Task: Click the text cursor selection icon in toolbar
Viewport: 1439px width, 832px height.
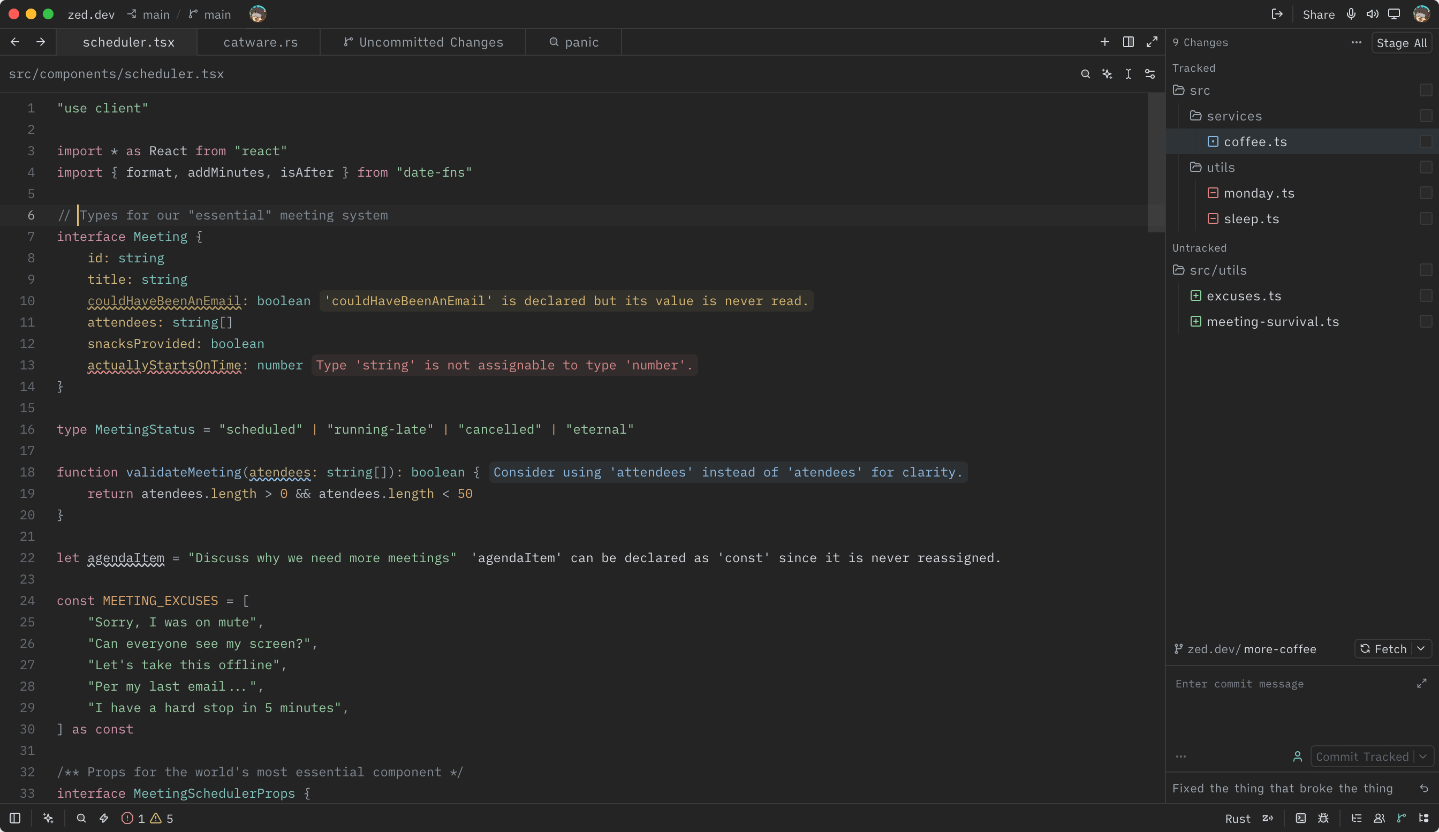Action: 1129,74
